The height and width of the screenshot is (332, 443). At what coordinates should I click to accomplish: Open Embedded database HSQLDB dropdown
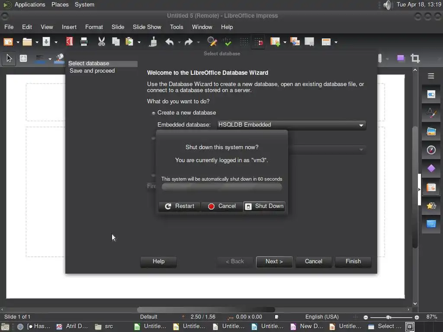(x=292, y=125)
